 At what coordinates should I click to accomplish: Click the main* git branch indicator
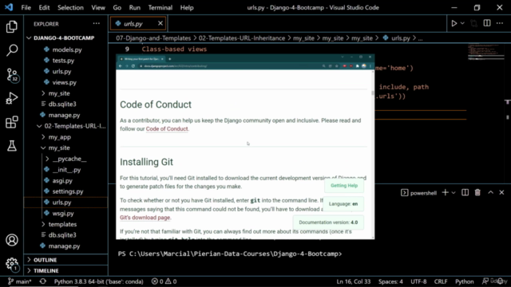pyautogui.click(x=19, y=281)
